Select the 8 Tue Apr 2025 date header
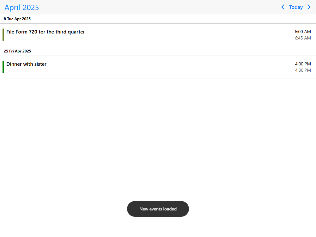 coord(158,19)
